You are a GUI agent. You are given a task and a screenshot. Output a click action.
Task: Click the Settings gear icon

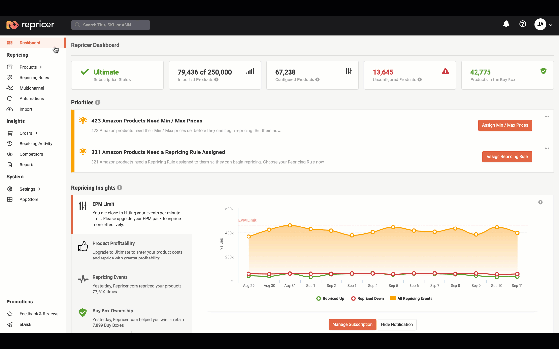click(10, 189)
